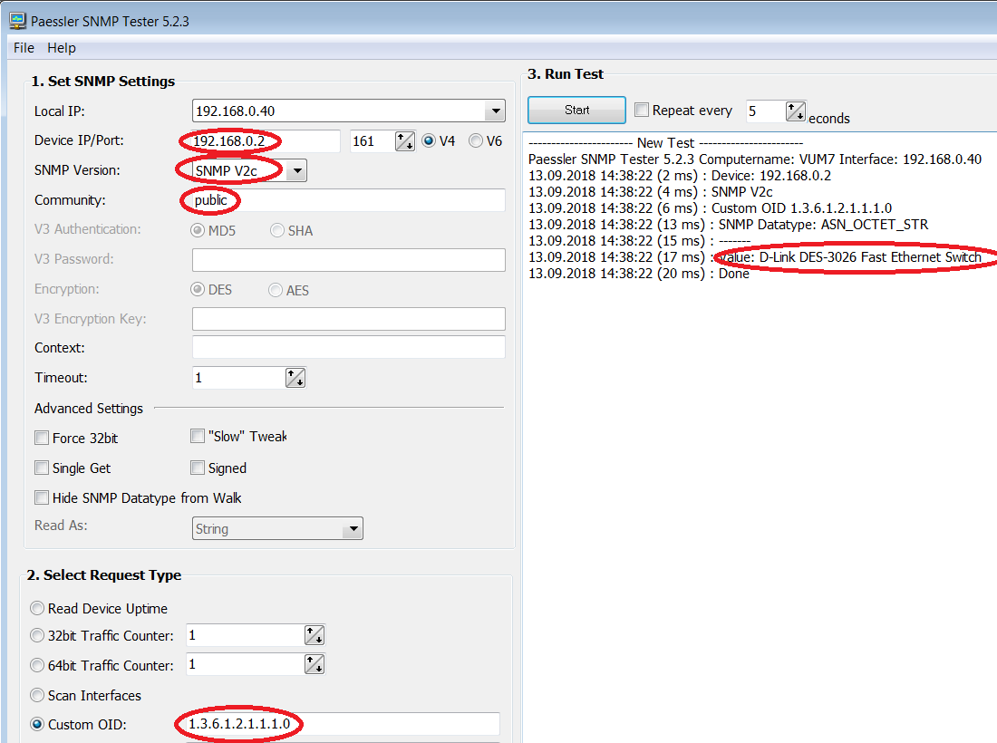Click the 32bit Traffic Counter value field
The width and height of the screenshot is (997, 743).
[245, 635]
